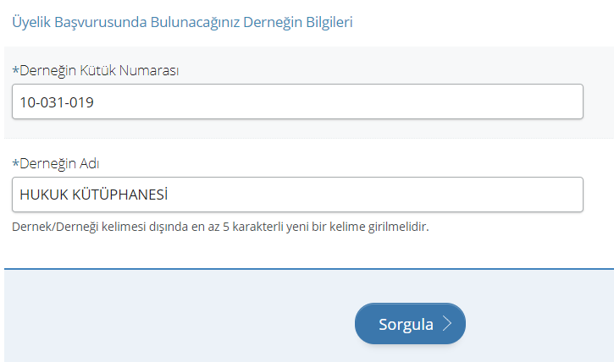The height and width of the screenshot is (362, 614).
Task: Click the word Sorgula on the button
Action: 406,325
